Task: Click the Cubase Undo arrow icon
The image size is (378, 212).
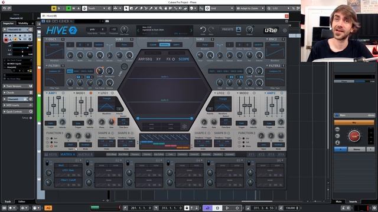Action: click(4, 8)
